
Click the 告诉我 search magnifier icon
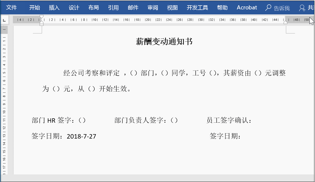pyautogui.click(x=268, y=8)
